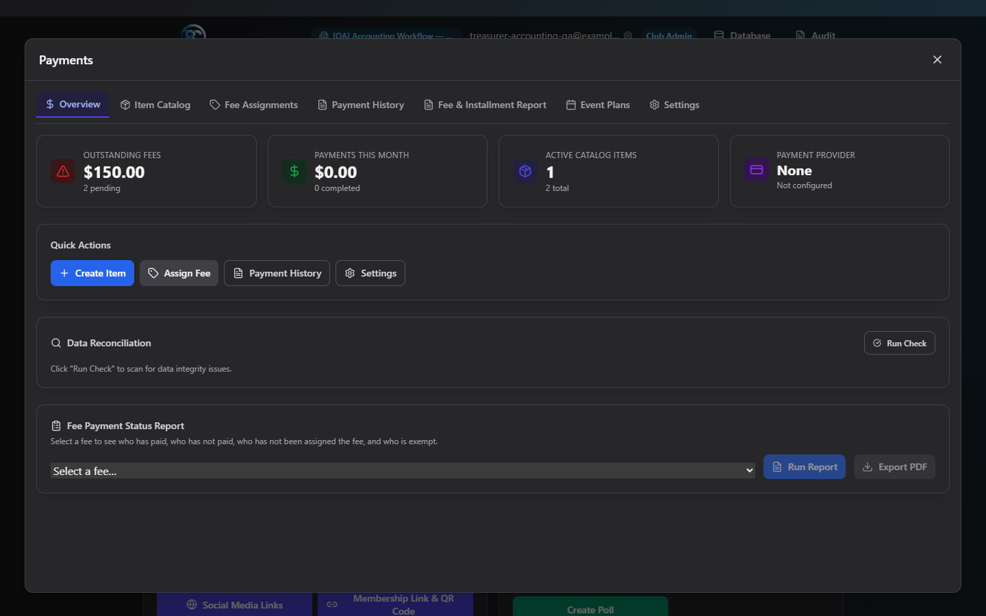
Task: Click the Assign Fee quick action
Action: click(x=179, y=273)
